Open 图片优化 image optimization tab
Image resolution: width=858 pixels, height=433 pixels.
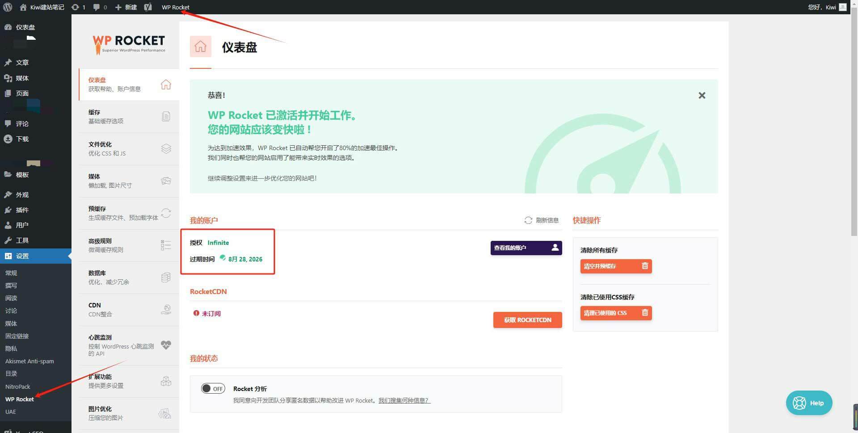(129, 413)
